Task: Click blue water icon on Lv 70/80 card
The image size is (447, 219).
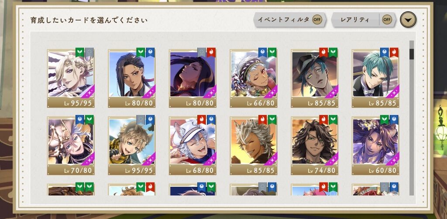Action: (x=80, y=120)
